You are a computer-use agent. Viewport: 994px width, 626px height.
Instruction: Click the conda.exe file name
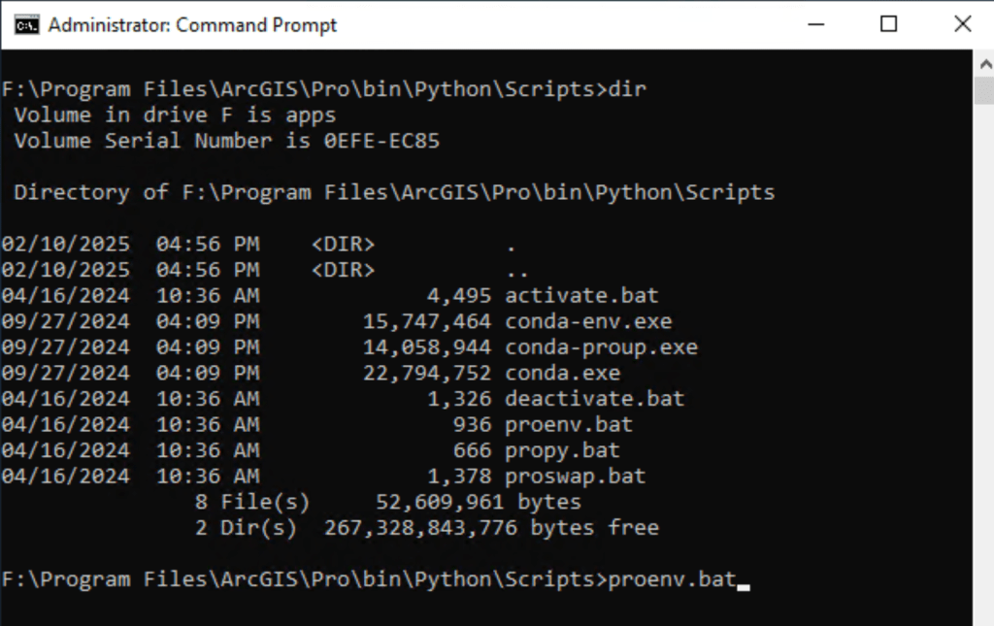pos(562,374)
